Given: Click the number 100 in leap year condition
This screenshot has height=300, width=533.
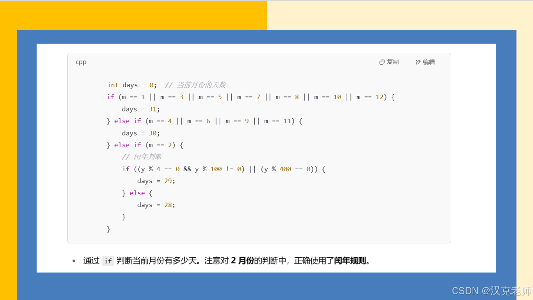Looking at the screenshot, I should click(x=216, y=169).
